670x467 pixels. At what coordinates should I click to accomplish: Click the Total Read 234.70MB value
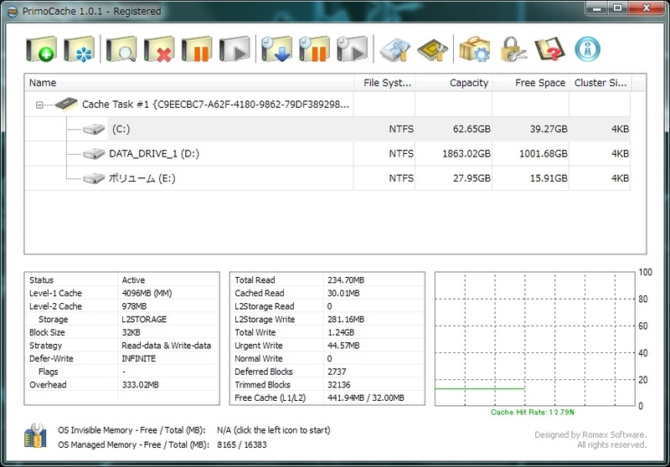346,280
